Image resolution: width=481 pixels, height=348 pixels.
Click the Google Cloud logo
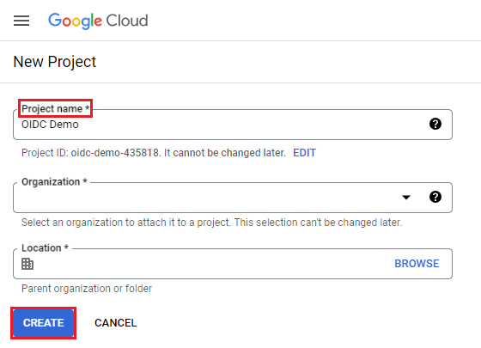[98, 21]
